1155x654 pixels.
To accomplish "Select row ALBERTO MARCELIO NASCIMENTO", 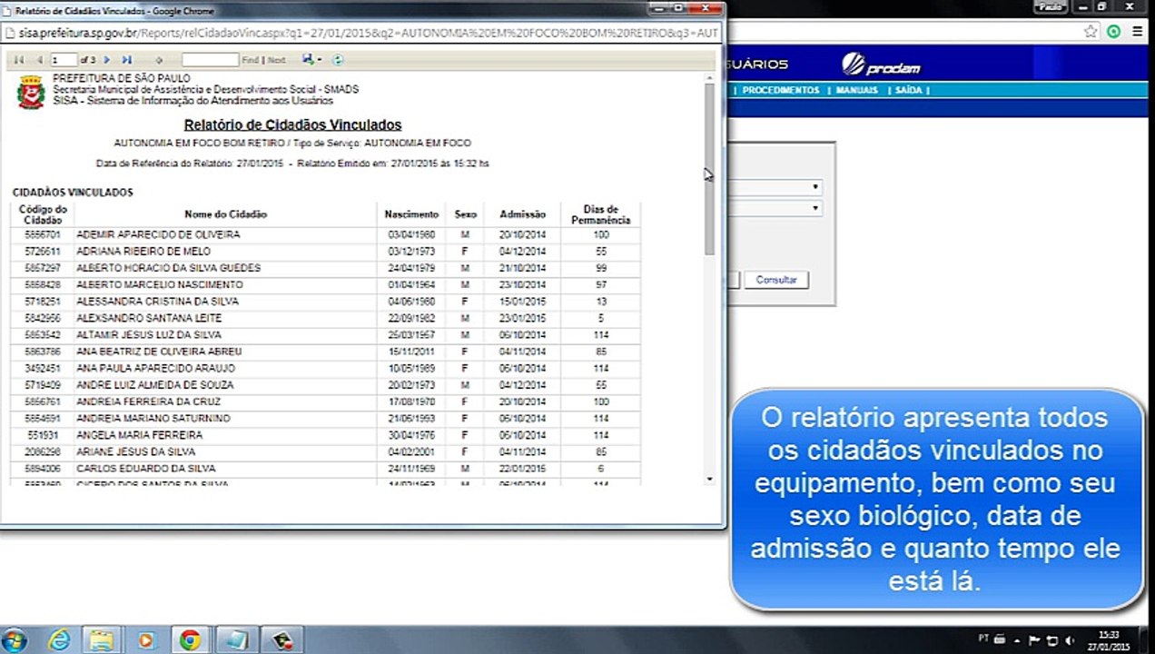I will tap(326, 284).
